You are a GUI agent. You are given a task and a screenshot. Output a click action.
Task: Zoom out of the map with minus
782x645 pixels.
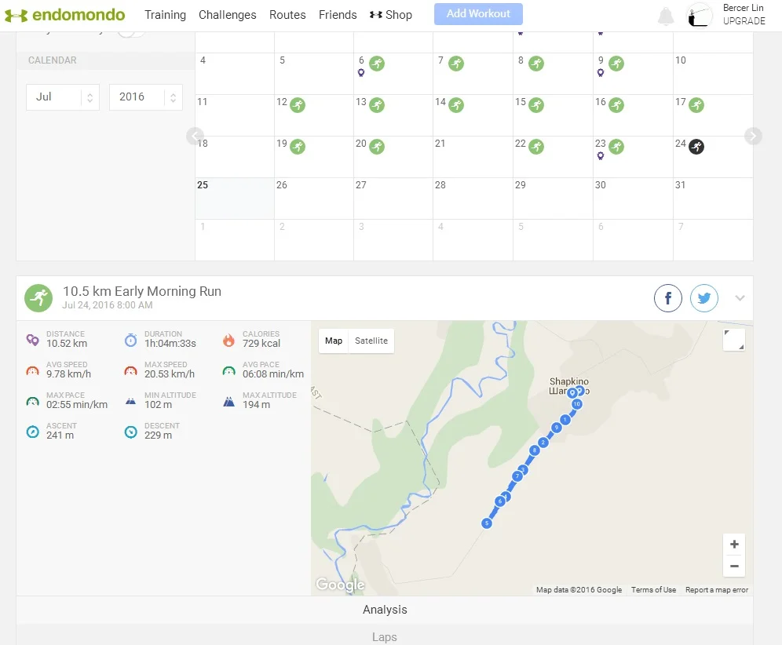tap(734, 566)
